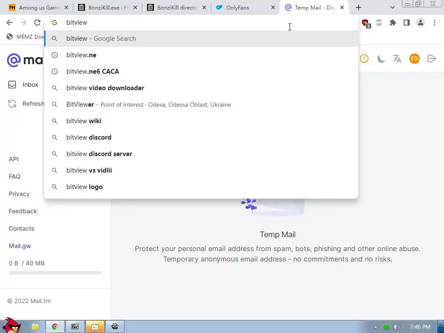The height and width of the screenshot is (333, 444).
Task: Open the Extensions puzzle icon
Action: coord(393,23)
